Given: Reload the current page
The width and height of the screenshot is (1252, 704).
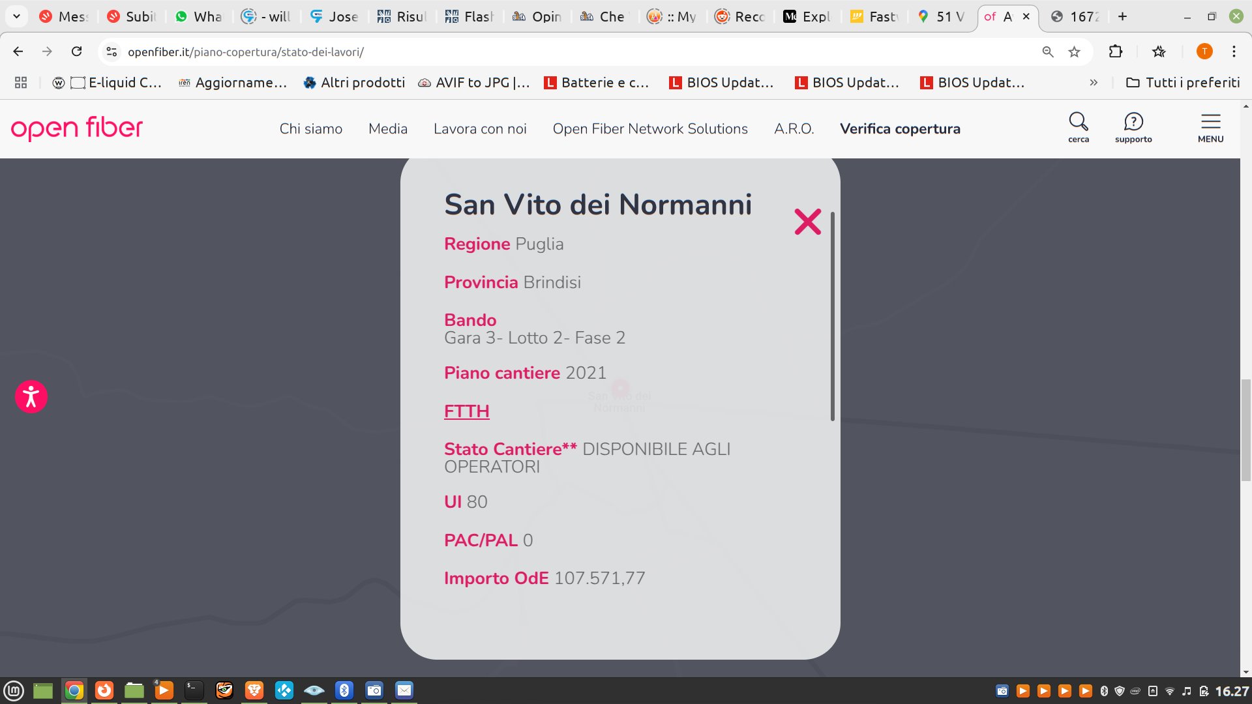Looking at the screenshot, I should (77, 51).
